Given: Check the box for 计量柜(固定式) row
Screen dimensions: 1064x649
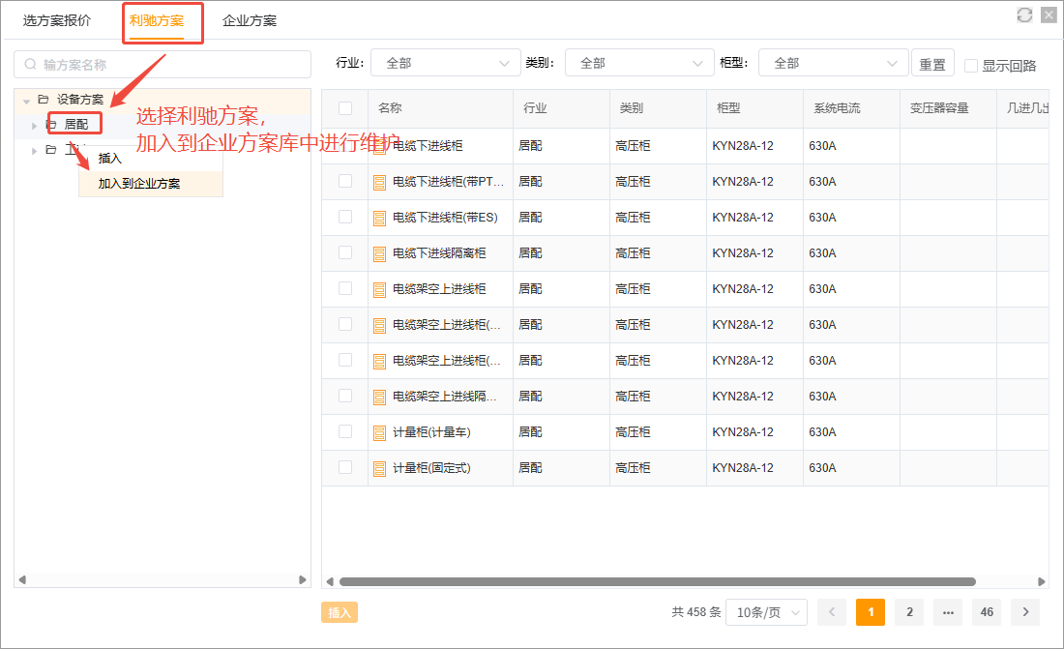Looking at the screenshot, I should tap(345, 467).
